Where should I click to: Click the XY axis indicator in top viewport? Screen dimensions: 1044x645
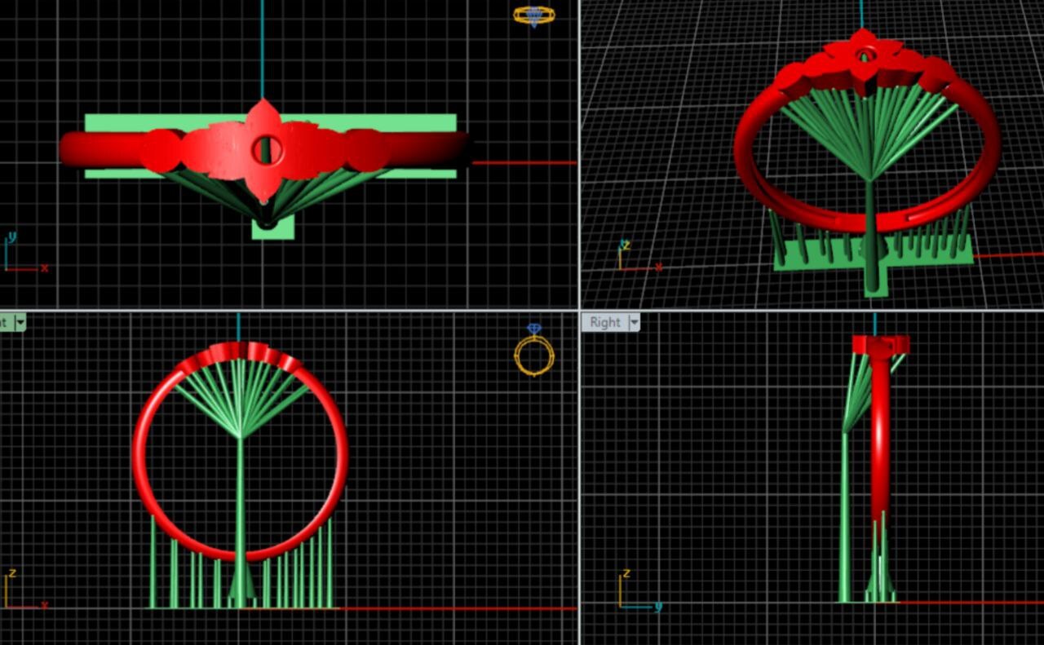pyautogui.click(x=23, y=254)
